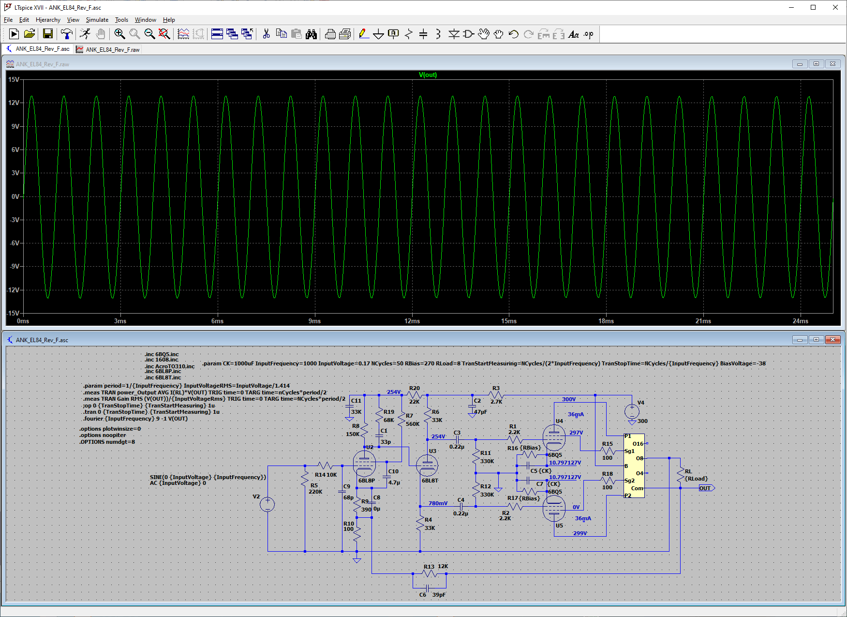847x617 pixels.
Task: Open the Simulate menu
Action: coord(97,20)
